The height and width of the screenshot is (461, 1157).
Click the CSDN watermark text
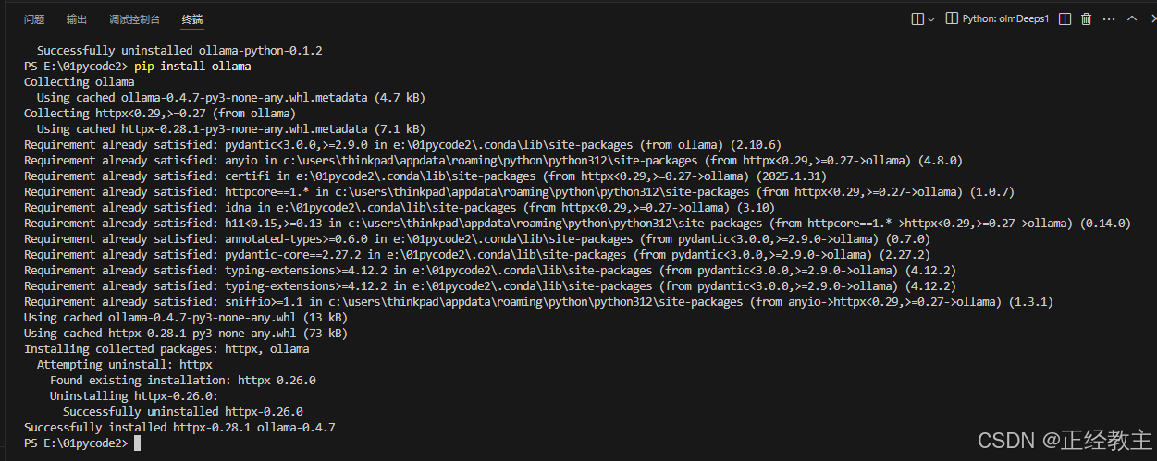pos(1064,441)
